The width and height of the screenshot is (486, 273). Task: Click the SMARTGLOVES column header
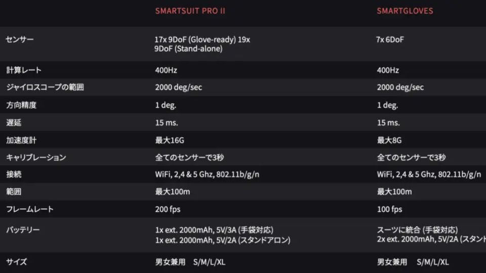point(404,11)
